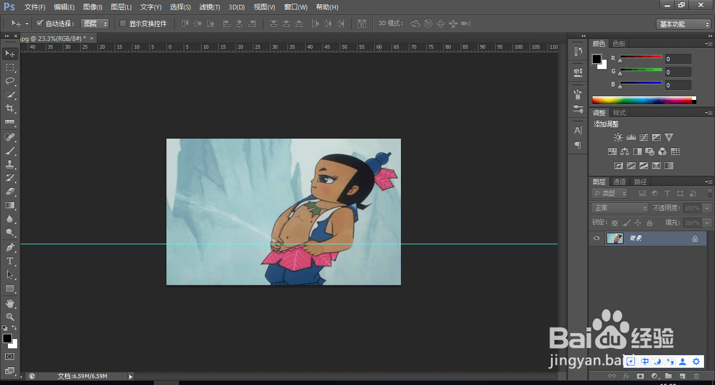
Task: Select the Move tool
Action: pos(10,53)
